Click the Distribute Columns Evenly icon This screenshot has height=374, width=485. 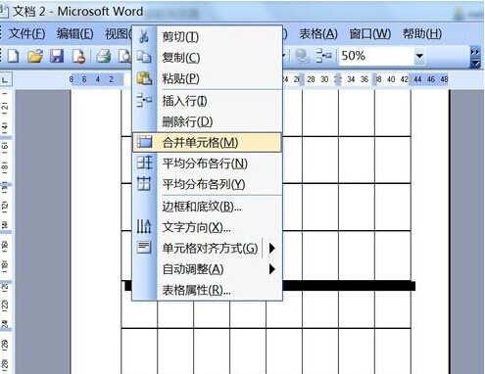click(144, 184)
